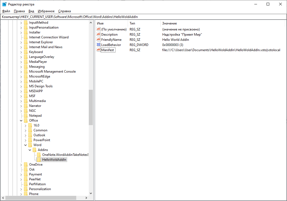Click the OneNote.WordAddinTakeNotes folder icon
Viewport: 287px width, 201px height.
coord(39,155)
